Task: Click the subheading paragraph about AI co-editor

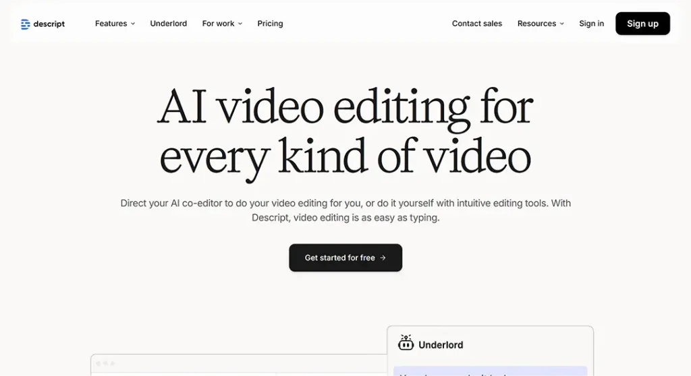Action: [345, 210]
